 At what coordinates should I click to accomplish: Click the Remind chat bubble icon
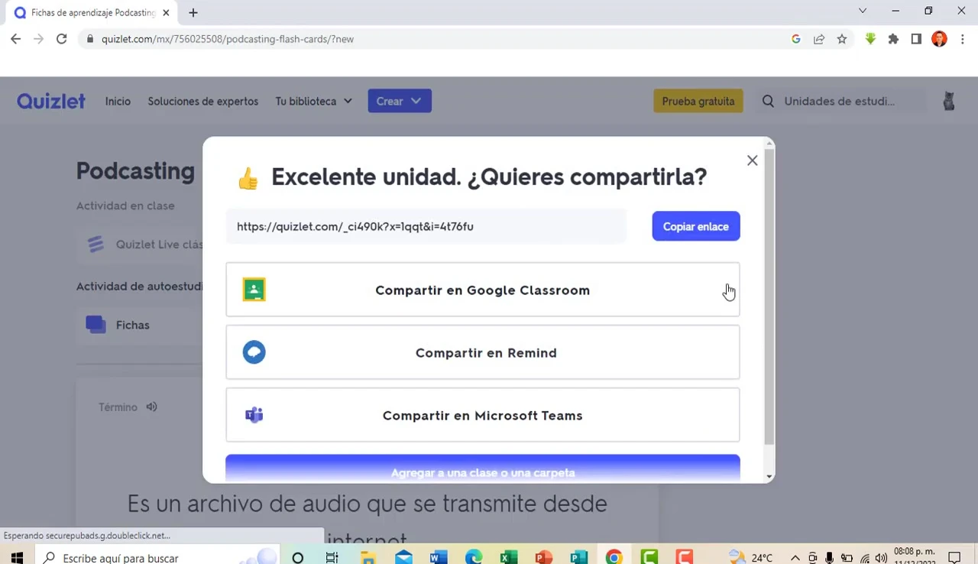pos(254,352)
